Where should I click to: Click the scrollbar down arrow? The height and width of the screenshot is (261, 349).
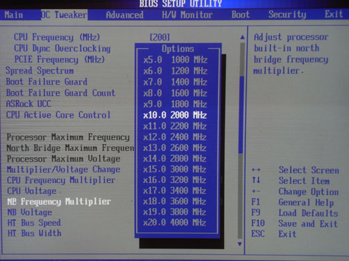[240, 244]
